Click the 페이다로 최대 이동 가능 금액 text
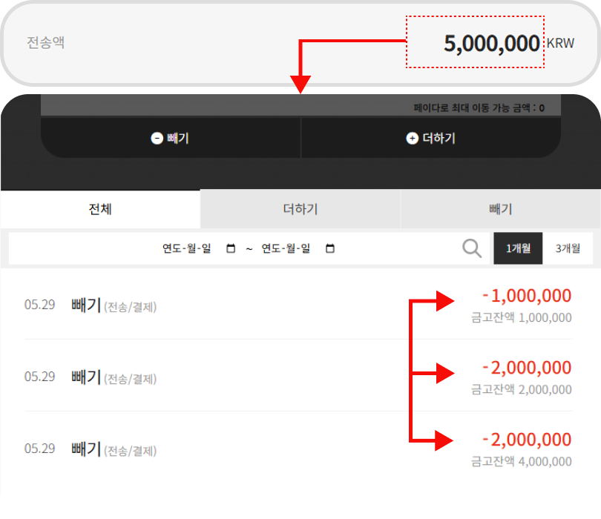 [479, 108]
